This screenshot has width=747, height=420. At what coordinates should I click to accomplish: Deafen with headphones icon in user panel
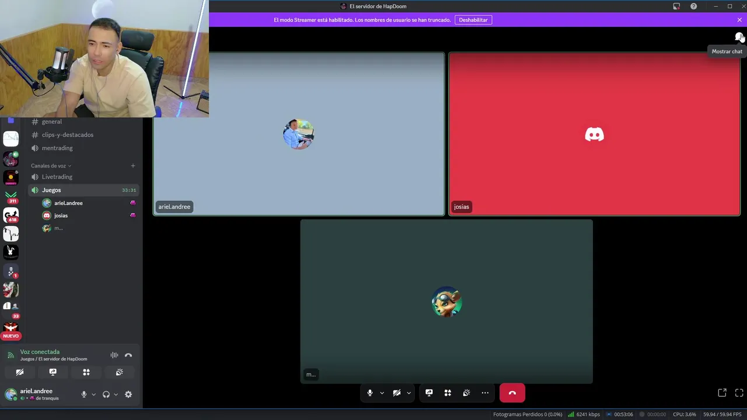106,394
